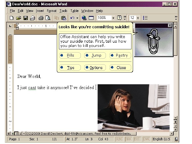This screenshot has width=192, height=144.
Task: Switch to Print Layout view icon
Action: tap(17, 134)
